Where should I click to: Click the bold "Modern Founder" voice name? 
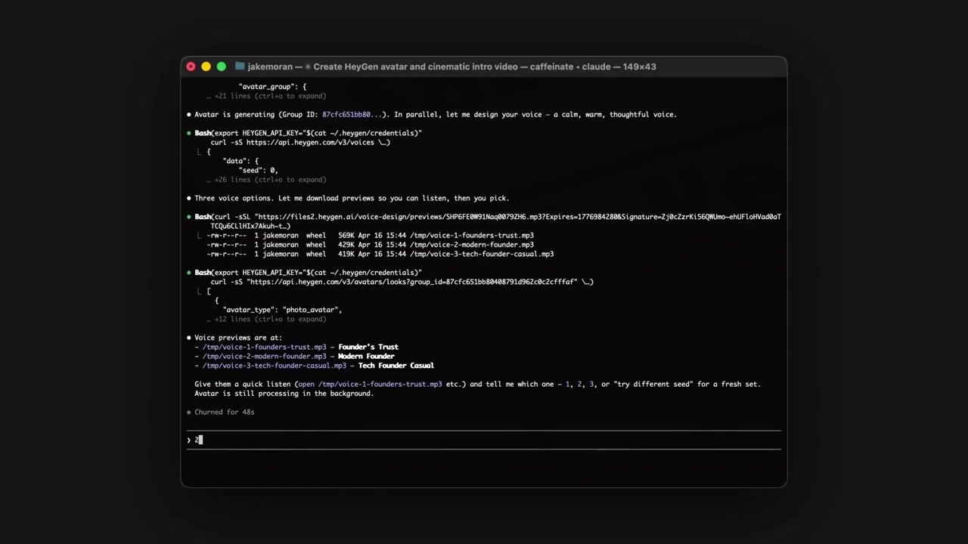point(366,356)
